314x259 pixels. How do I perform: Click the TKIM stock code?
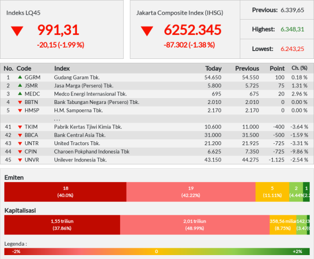31,127
